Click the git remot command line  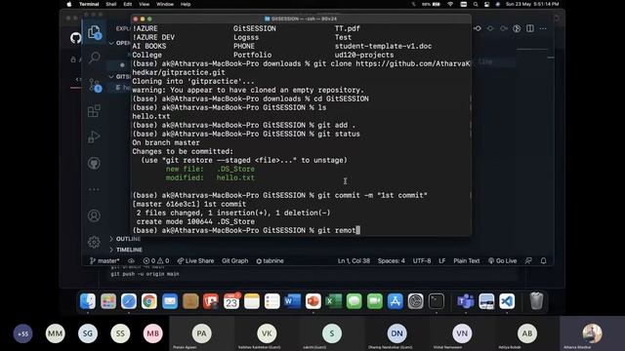(x=246, y=230)
